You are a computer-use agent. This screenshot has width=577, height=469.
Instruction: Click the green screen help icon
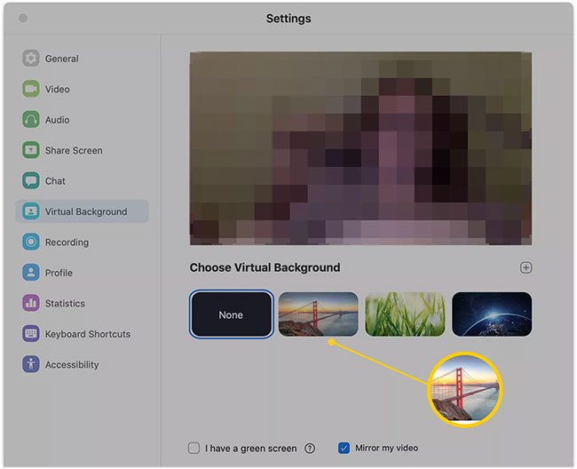coord(310,449)
